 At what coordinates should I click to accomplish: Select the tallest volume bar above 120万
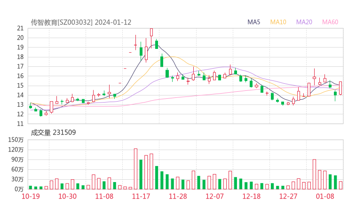pos(135,169)
